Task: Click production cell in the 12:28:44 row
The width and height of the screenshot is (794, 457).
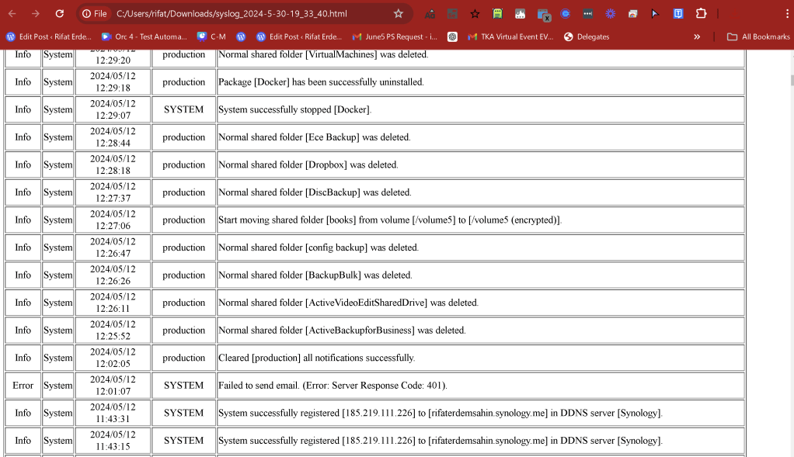Action: pos(184,137)
